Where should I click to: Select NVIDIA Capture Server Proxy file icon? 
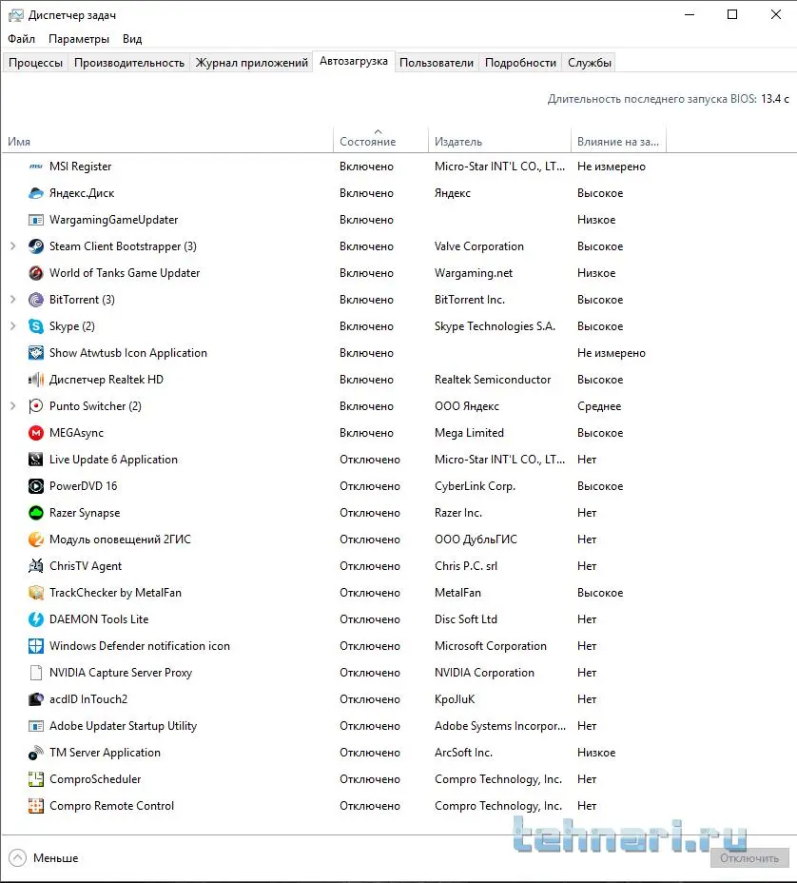tap(36, 673)
